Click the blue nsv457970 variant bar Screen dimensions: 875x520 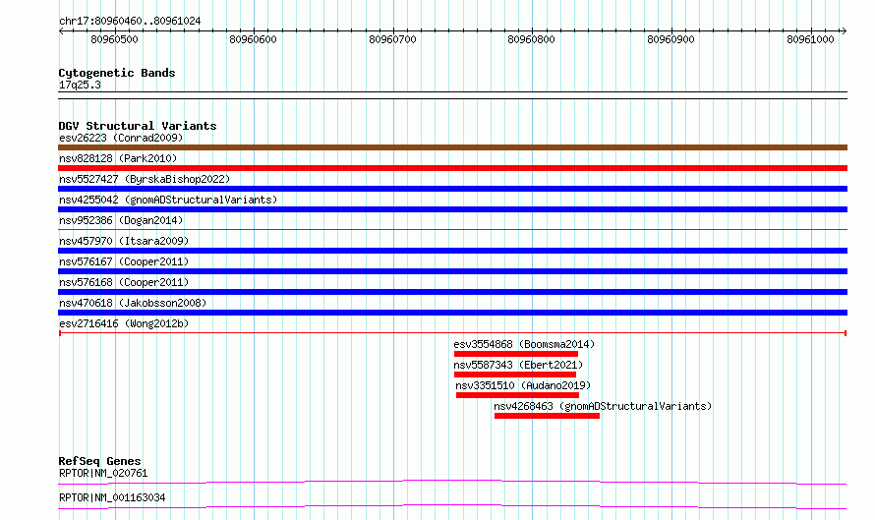(452, 251)
